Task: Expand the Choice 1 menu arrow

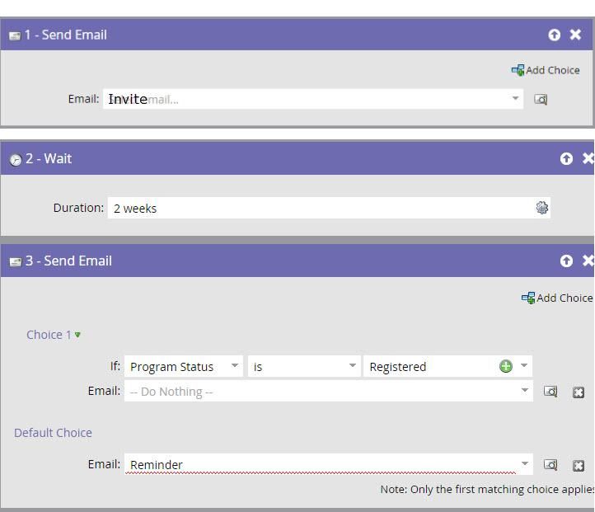Action: [x=78, y=335]
